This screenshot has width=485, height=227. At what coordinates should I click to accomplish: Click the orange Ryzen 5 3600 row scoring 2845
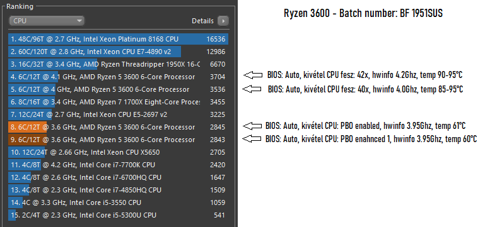[119, 127]
